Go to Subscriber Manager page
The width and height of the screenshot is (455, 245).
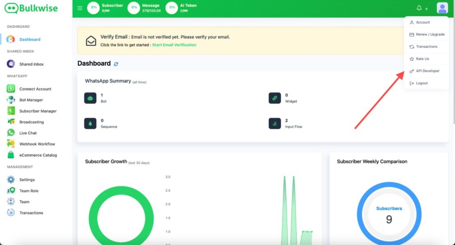(38, 111)
